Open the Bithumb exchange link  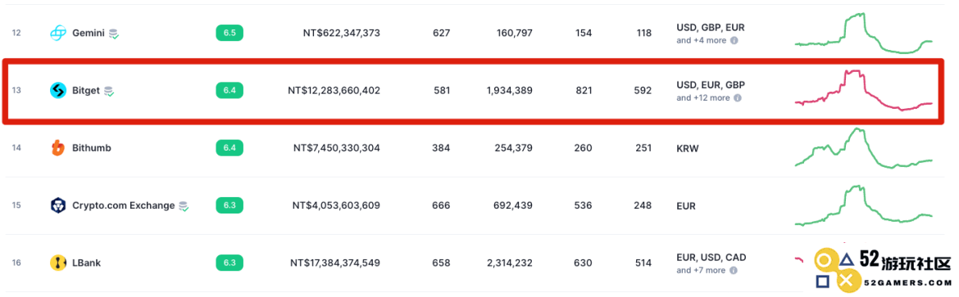(x=92, y=148)
